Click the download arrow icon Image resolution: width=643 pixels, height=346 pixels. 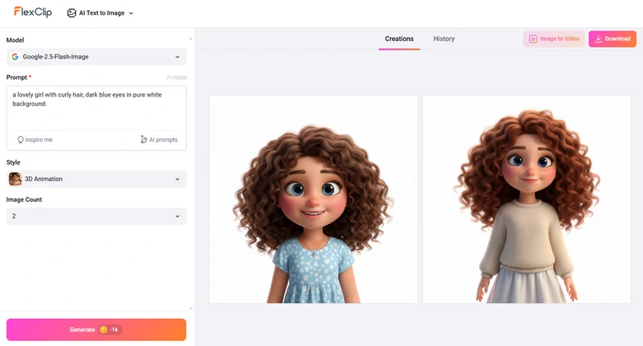pos(598,39)
